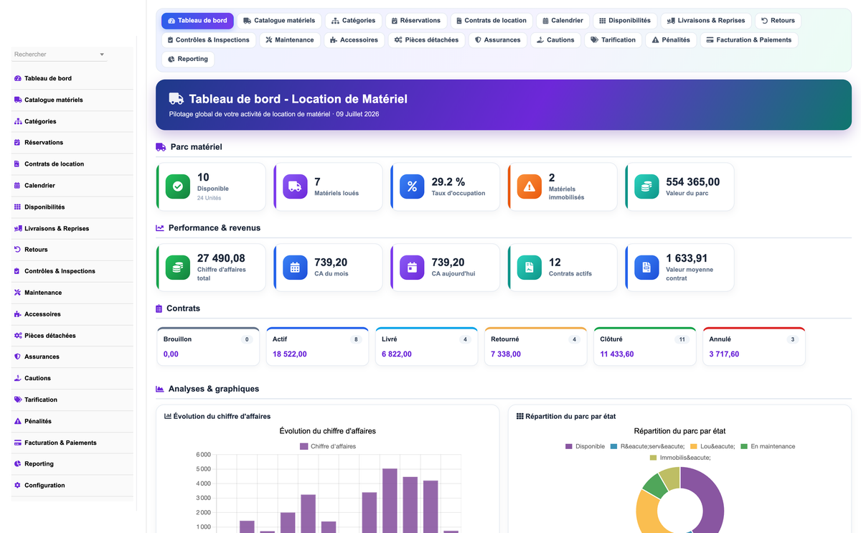
Task: Select the Reporting top tab
Action: [187, 60]
